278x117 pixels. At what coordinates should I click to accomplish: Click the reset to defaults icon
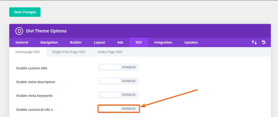(264, 43)
